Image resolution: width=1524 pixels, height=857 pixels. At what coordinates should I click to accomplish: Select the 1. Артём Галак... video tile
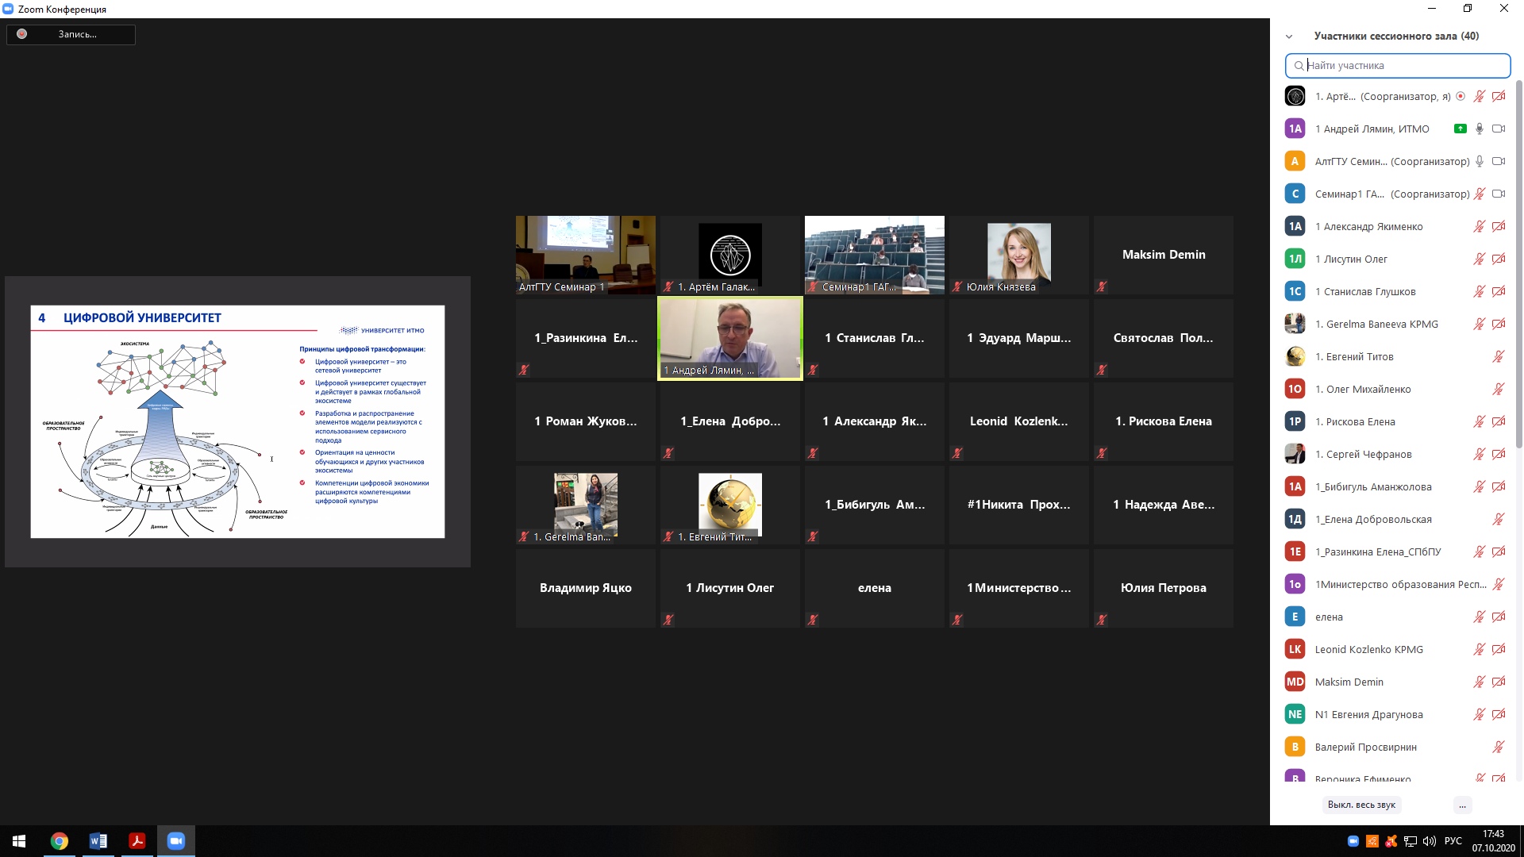point(730,255)
